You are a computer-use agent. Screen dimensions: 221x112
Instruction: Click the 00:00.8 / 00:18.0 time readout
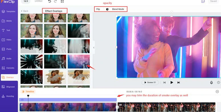click(134, 91)
